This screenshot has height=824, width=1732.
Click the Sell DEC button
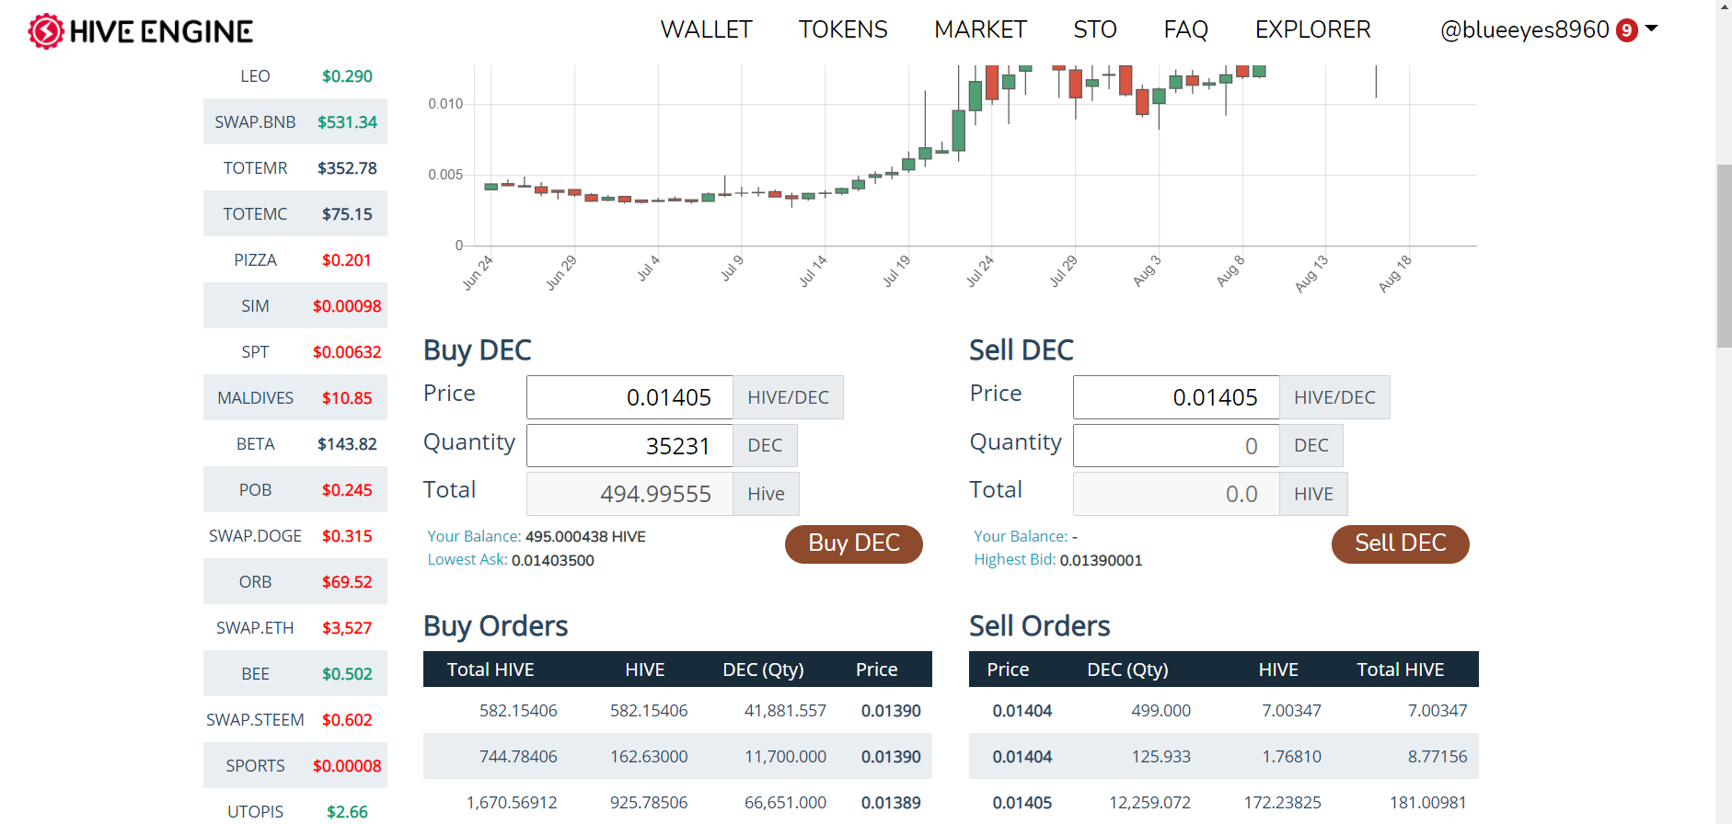1401,544
